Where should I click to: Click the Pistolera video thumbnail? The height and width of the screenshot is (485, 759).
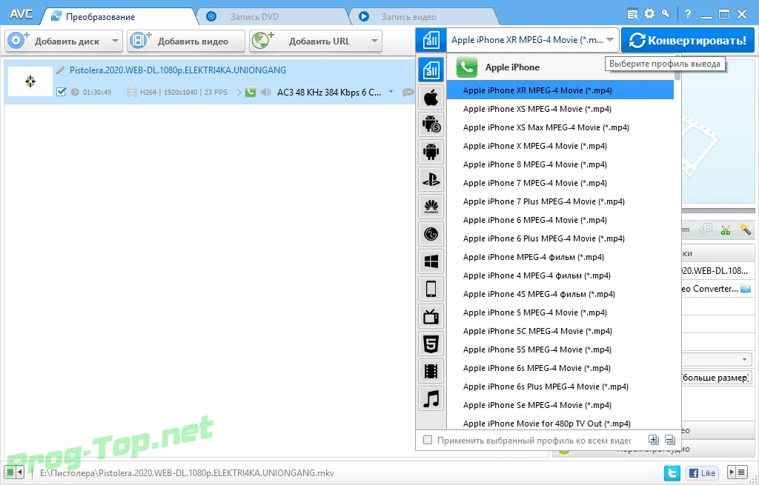click(x=30, y=81)
